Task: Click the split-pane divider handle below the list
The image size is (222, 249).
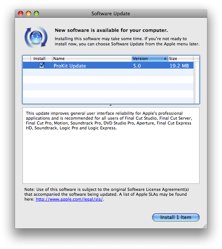Action: [111, 105]
